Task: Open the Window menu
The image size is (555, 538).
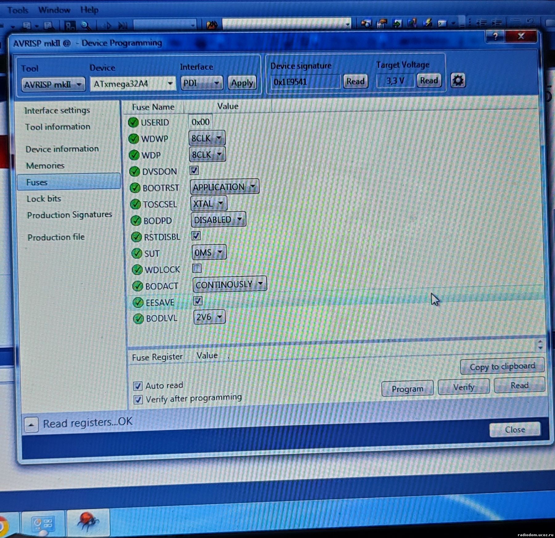Action: click(54, 10)
